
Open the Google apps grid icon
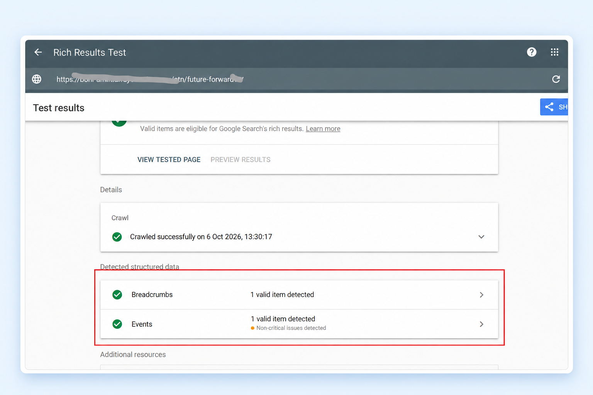point(554,52)
